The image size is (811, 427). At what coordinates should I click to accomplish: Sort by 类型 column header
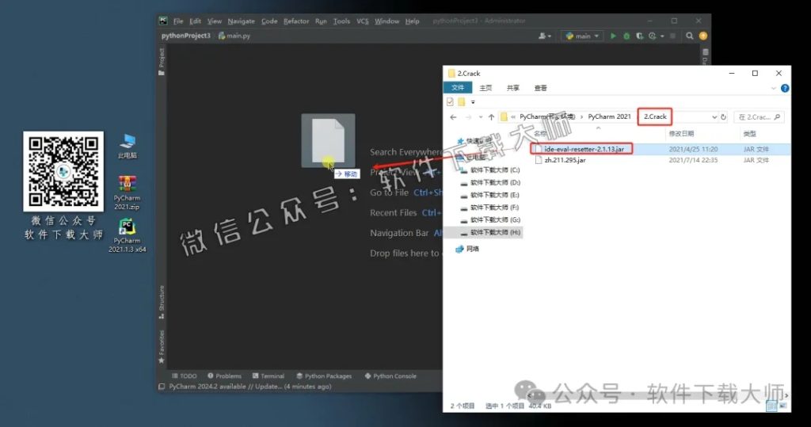749,134
